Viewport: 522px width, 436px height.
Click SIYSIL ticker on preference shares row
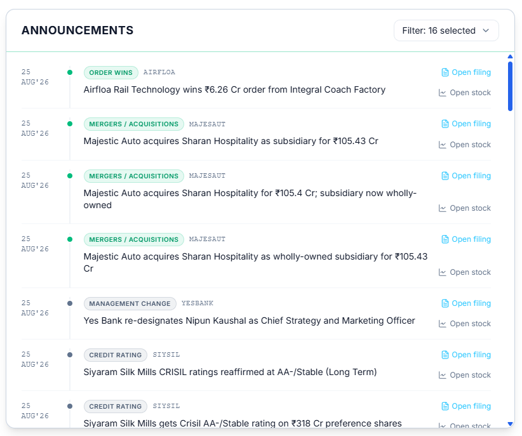166,406
